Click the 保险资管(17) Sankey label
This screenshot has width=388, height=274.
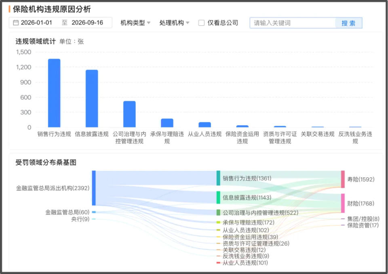(363, 225)
